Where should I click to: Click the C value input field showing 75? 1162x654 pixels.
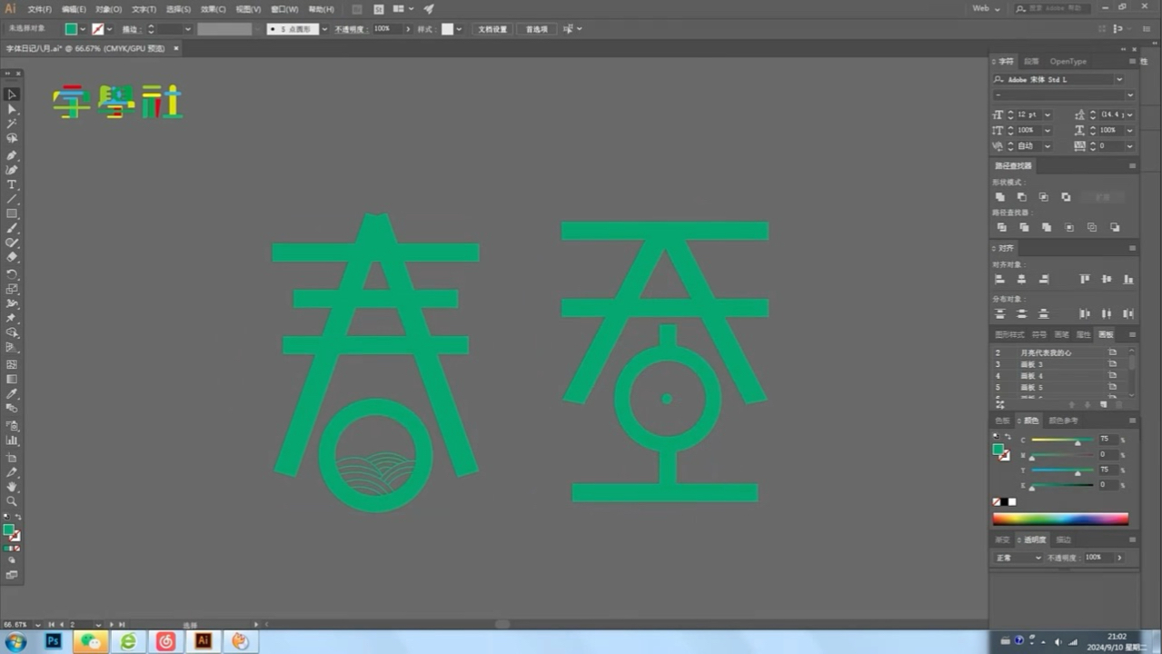(x=1107, y=440)
